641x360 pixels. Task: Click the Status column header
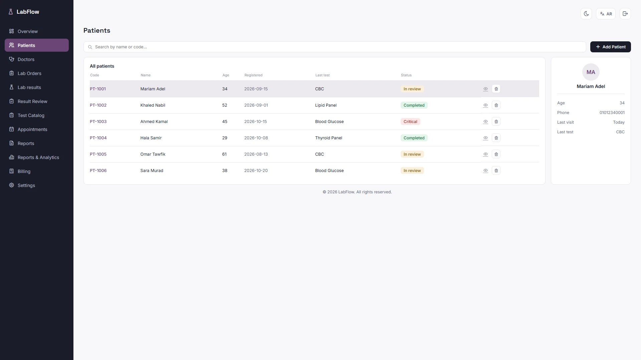(406, 75)
